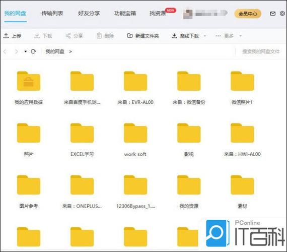Select the folder name text 我的应用数据
287x252 pixels.
click(29, 102)
